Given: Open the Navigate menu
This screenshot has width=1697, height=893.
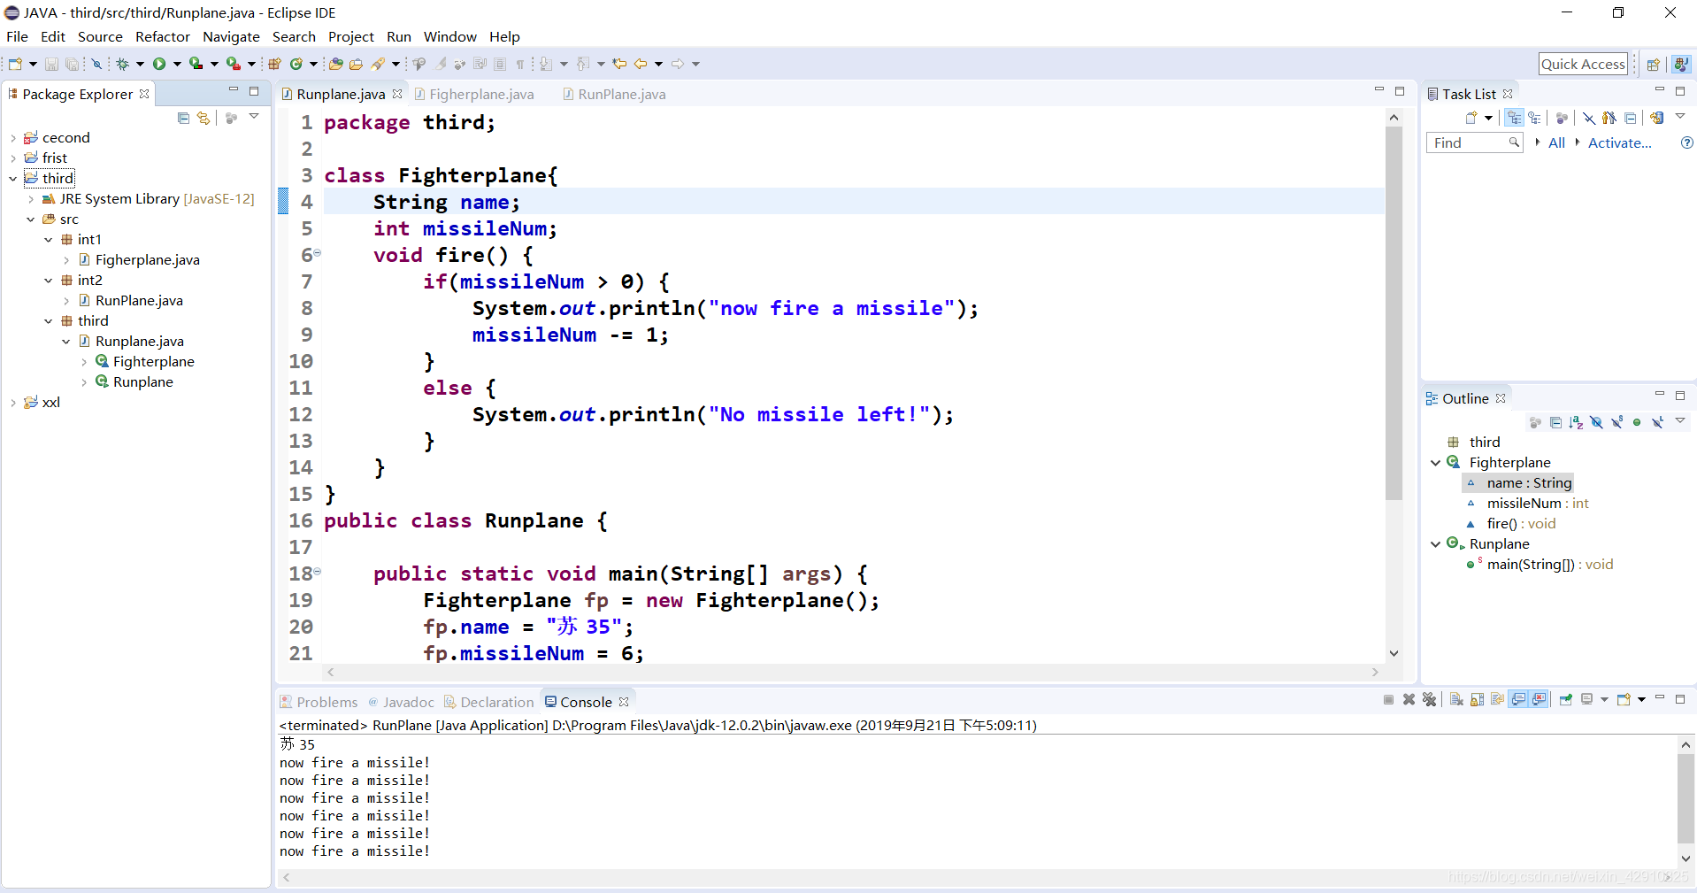Looking at the screenshot, I should click(x=231, y=36).
